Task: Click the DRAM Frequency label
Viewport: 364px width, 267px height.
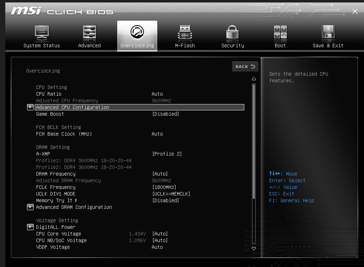Action: pos(56,174)
